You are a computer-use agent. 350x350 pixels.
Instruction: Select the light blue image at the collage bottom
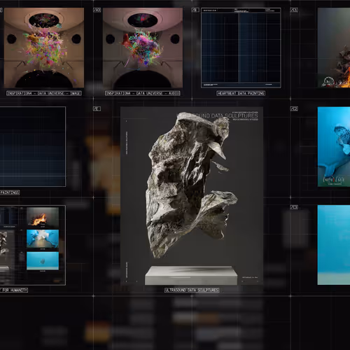point(43,260)
